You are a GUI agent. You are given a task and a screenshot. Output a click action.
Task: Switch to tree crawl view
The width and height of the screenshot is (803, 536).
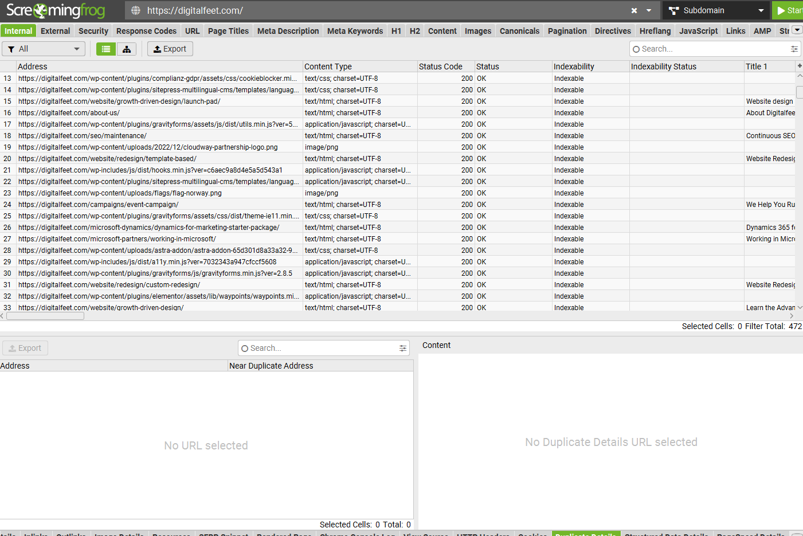click(127, 49)
